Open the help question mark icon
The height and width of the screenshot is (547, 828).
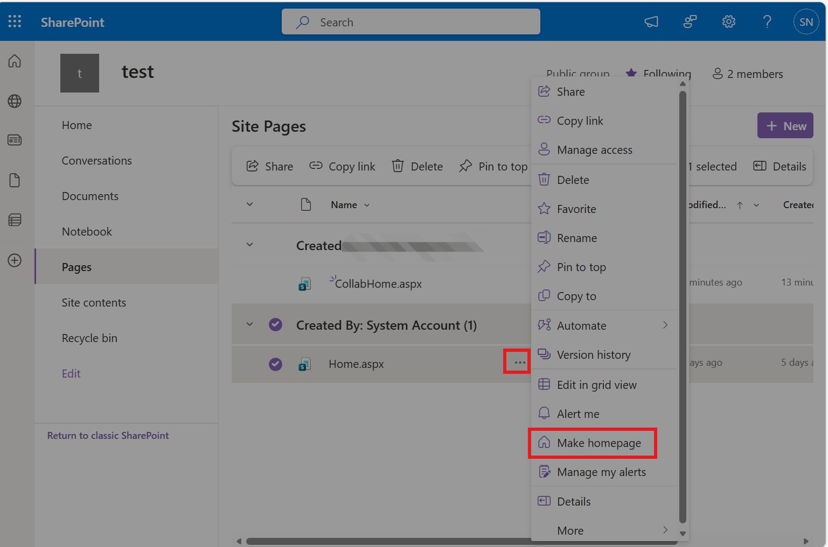tap(767, 22)
